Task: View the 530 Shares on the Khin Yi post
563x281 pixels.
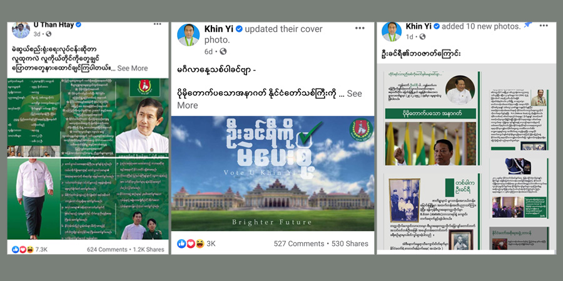Action: click(350, 244)
